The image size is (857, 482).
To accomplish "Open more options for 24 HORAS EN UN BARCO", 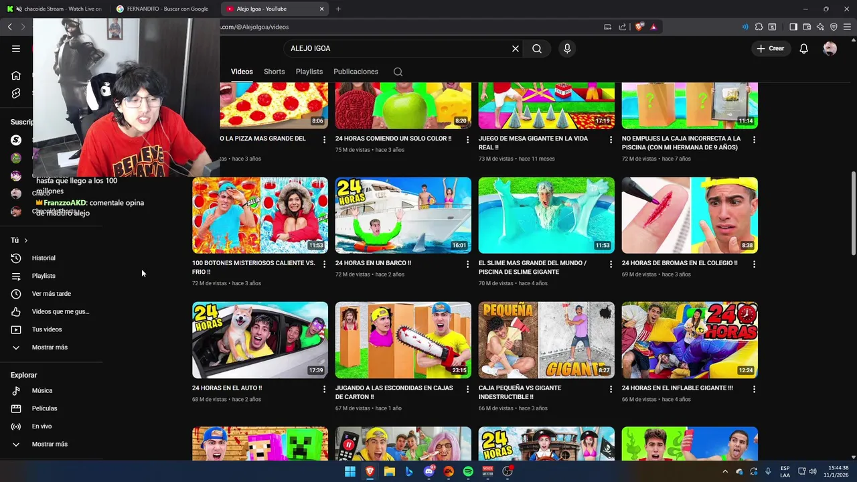I will coord(467,264).
